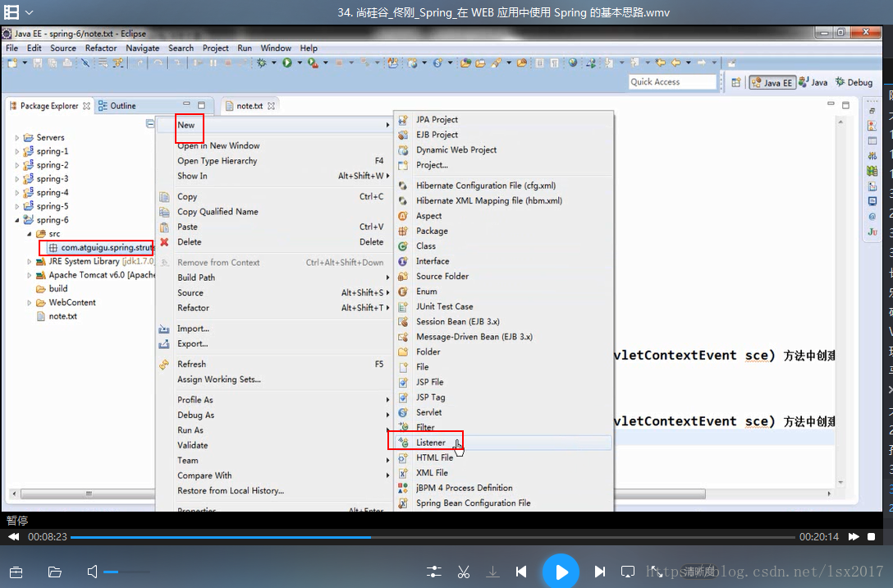Screen dimensions: 893x588
Task: Go to the previous video
Action: click(x=521, y=572)
